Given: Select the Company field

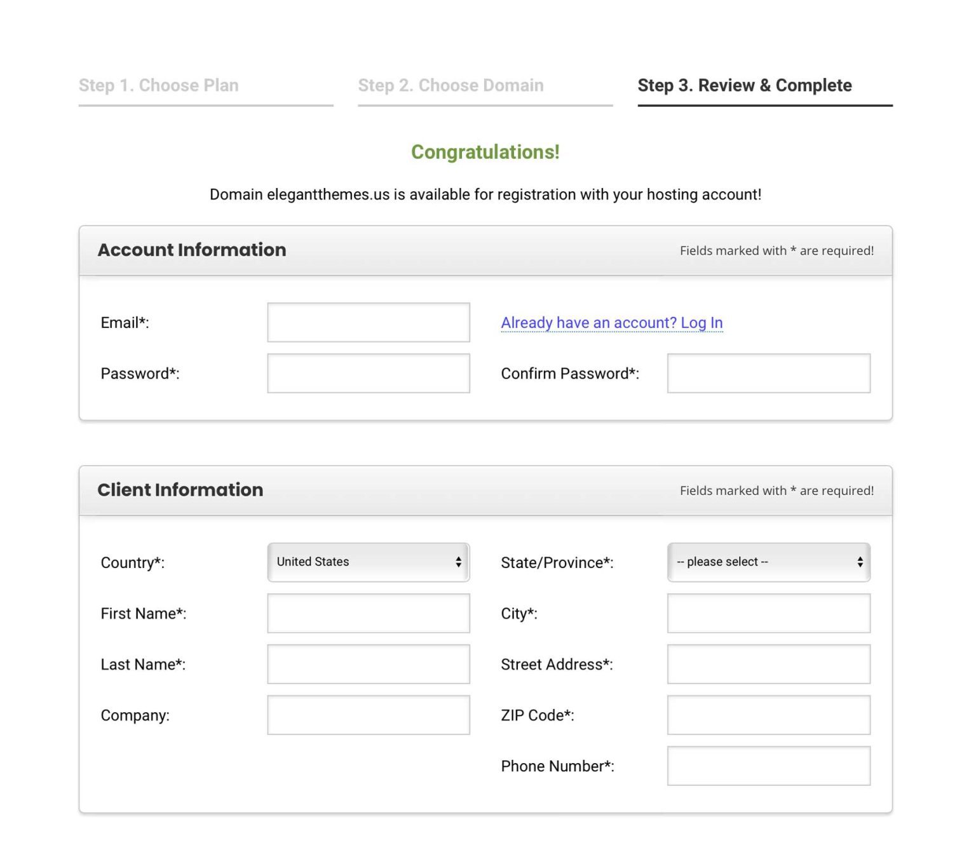Looking at the screenshot, I should tap(369, 715).
